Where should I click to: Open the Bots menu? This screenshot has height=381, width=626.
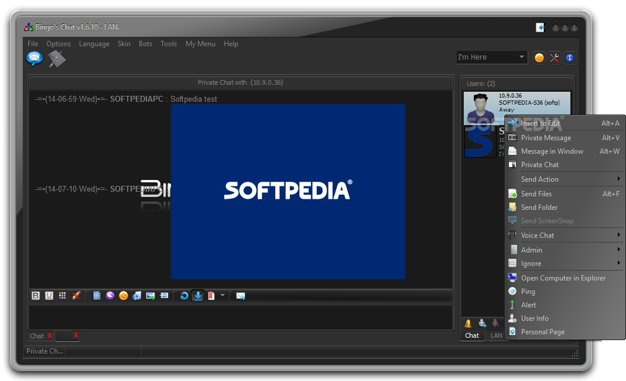click(x=145, y=44)
